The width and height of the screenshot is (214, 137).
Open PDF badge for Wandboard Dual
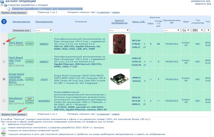[x=29, y=99]
